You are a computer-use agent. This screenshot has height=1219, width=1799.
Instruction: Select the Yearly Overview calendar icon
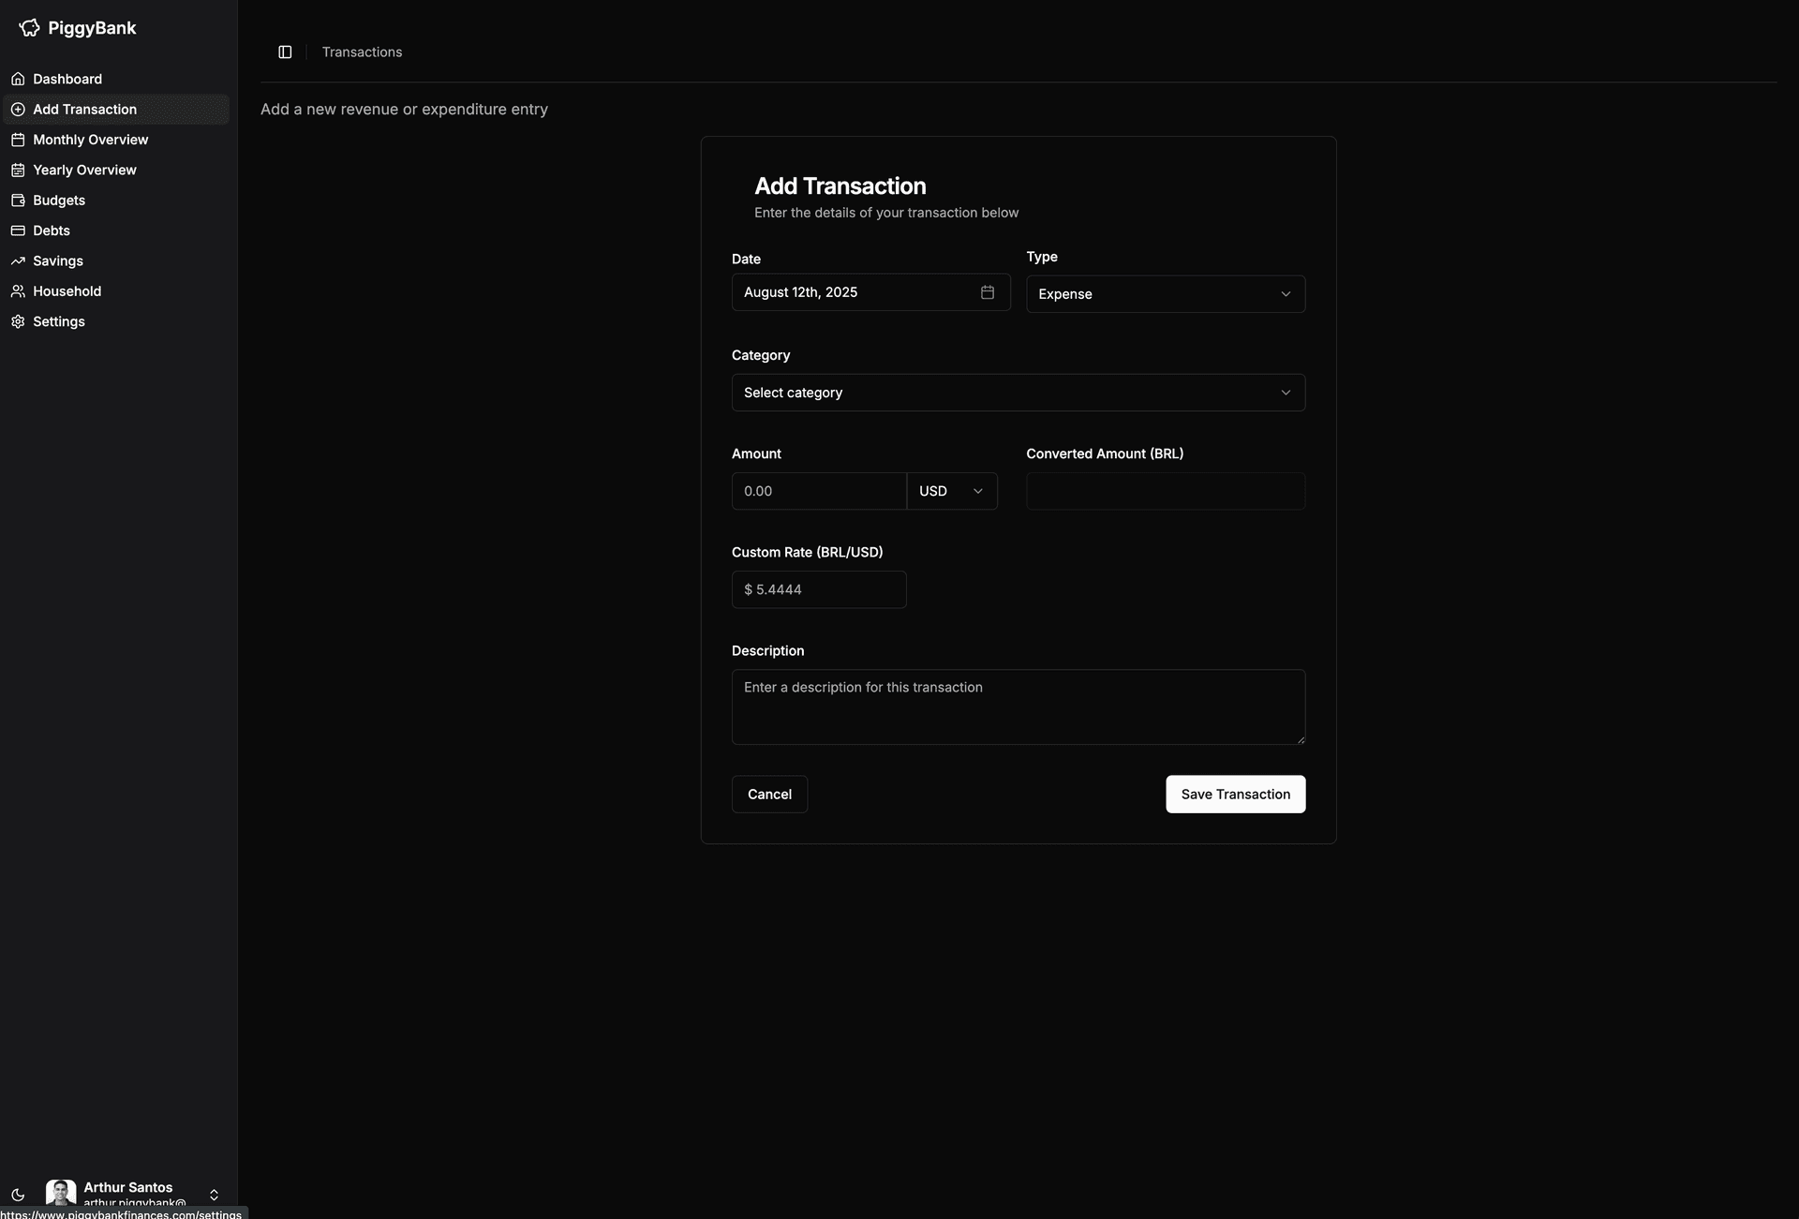(x=18, y=170)
